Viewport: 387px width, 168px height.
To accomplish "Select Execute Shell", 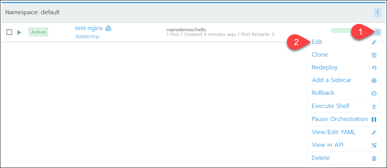I will coord(330,106).
